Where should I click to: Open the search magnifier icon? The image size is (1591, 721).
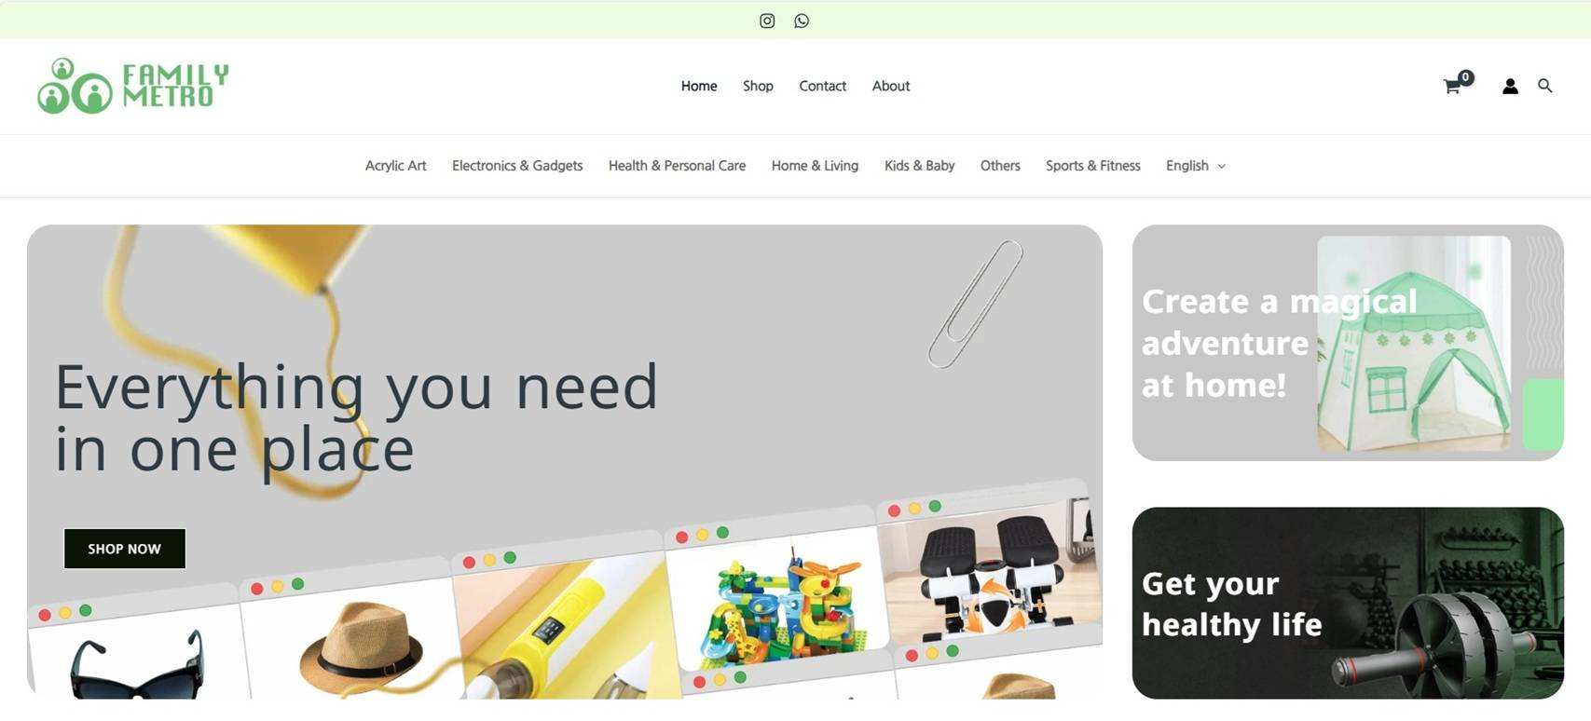[x=1544, y=86]
